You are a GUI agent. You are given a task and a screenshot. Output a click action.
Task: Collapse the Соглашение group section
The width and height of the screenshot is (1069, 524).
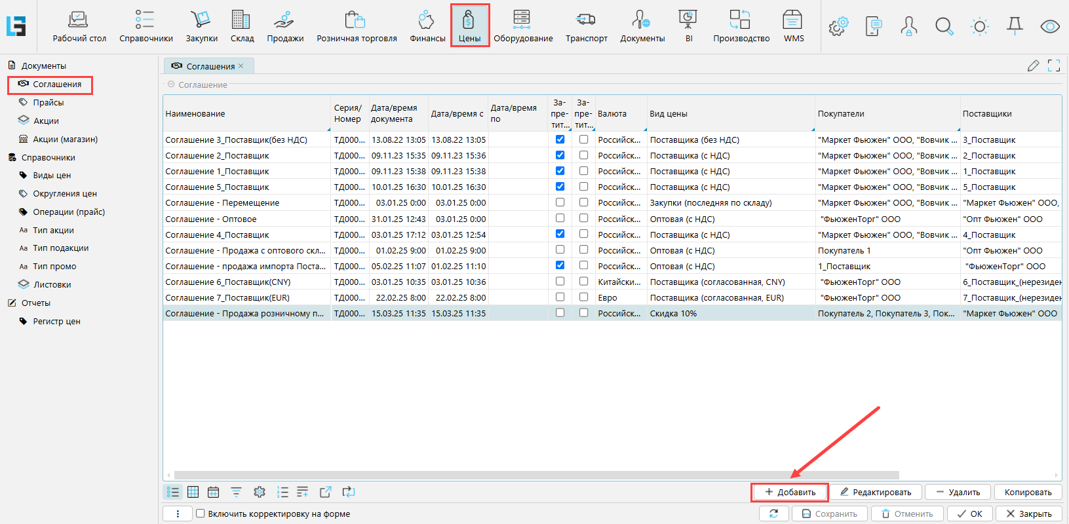(171, 84)
